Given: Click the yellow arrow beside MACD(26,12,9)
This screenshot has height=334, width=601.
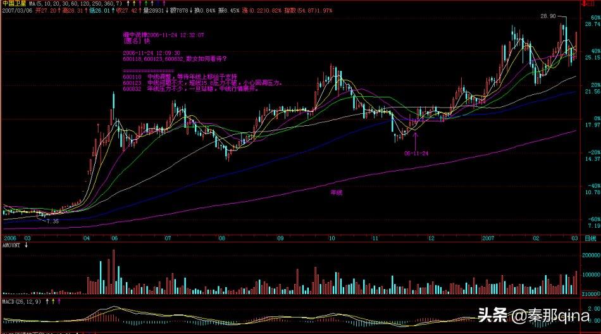Looking at the screenshot, I should click(x=53, y=302).
